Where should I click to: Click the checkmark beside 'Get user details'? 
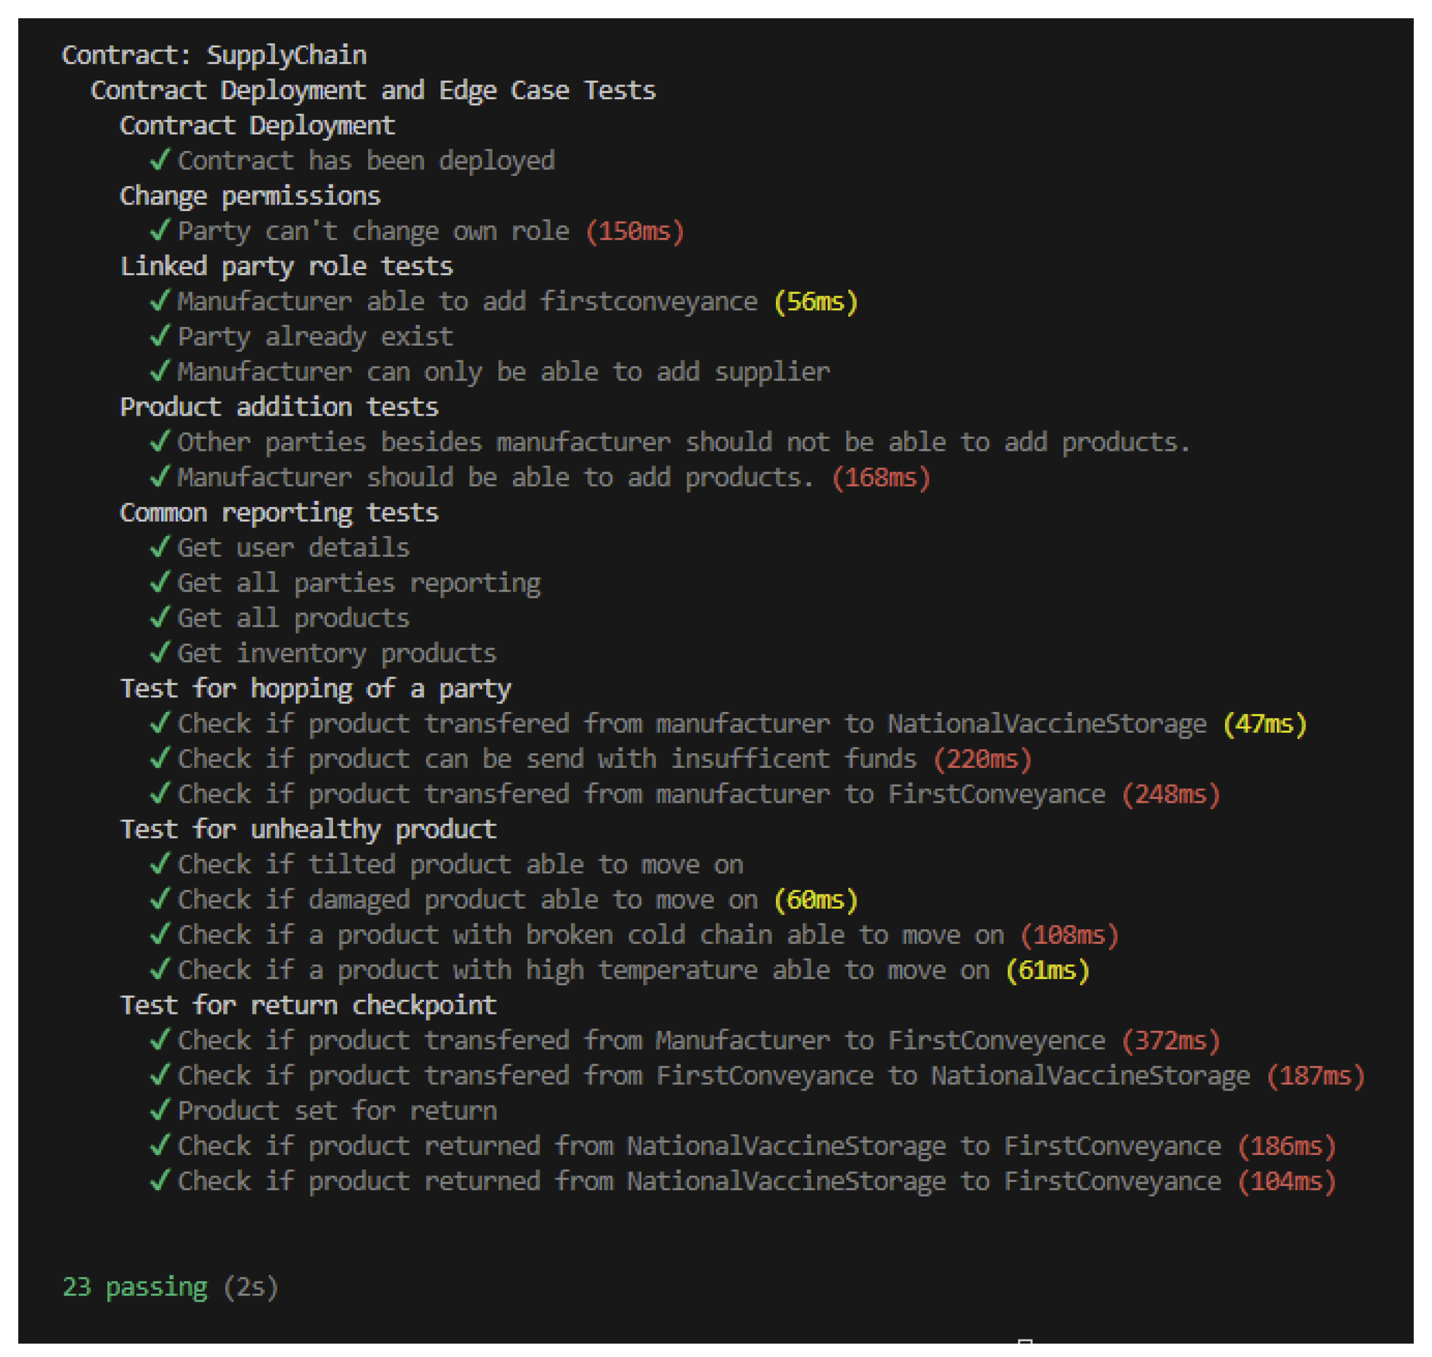(x=161, y=548)
